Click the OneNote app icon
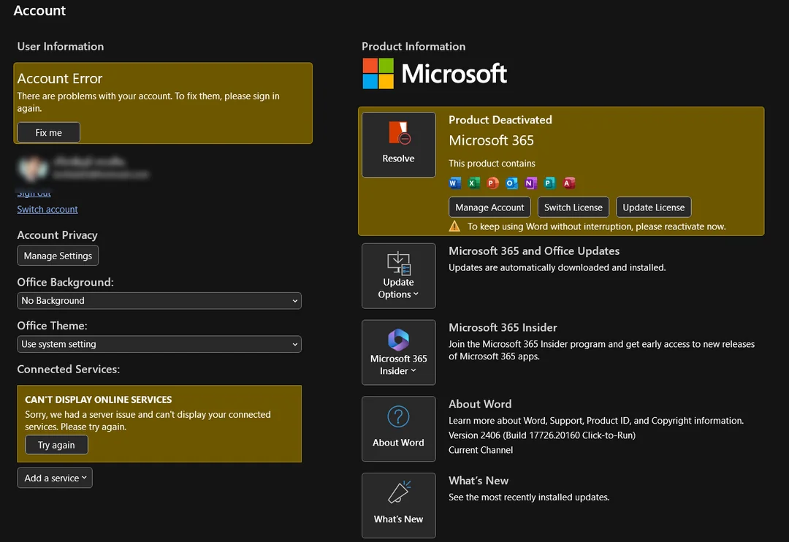 click(530, 183)
